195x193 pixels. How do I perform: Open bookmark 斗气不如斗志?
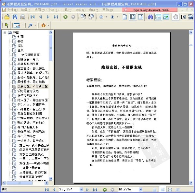pyautogui.click(x=26, y=136)
